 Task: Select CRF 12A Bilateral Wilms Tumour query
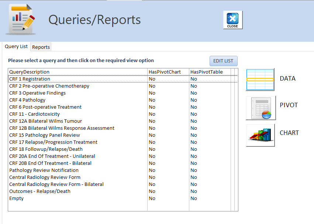tap(45, 121)
